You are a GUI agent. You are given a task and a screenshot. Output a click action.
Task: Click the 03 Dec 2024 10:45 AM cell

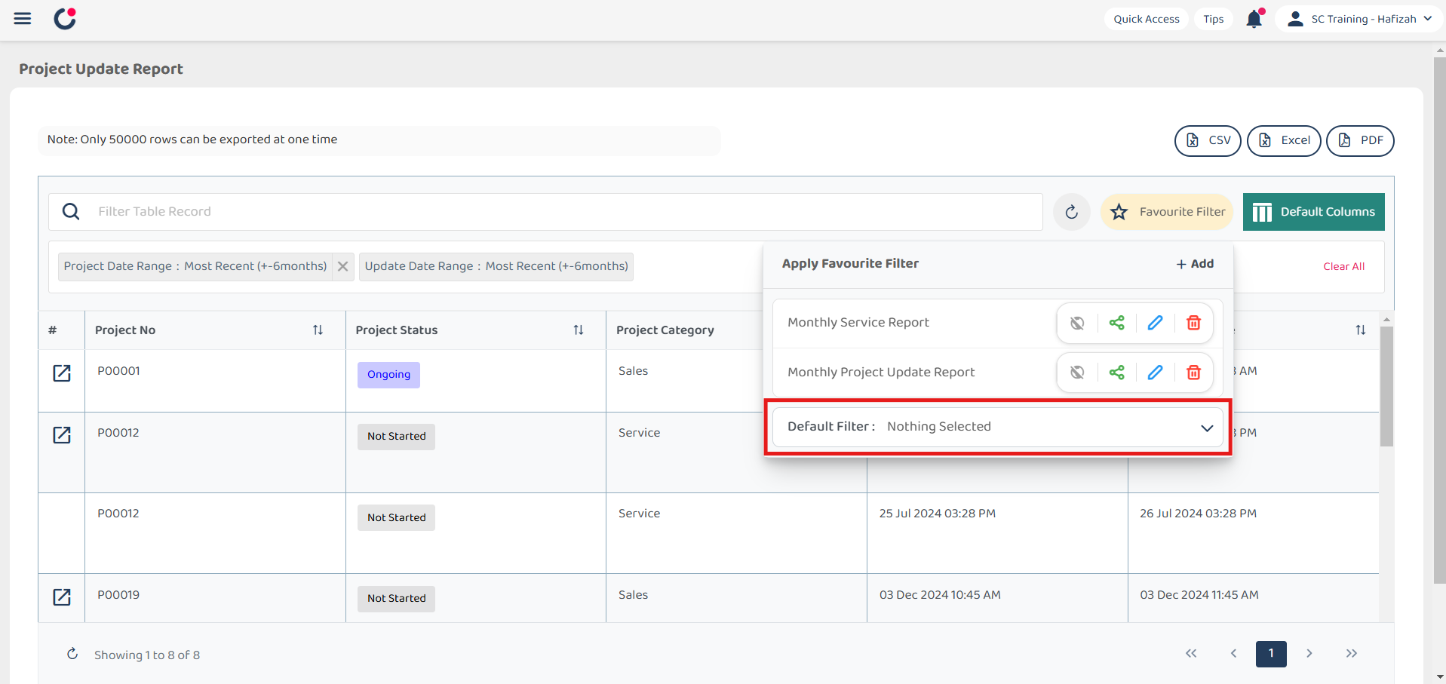click(940, 595)
